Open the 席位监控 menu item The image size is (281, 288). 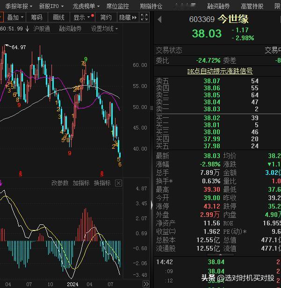click(117, 6)
